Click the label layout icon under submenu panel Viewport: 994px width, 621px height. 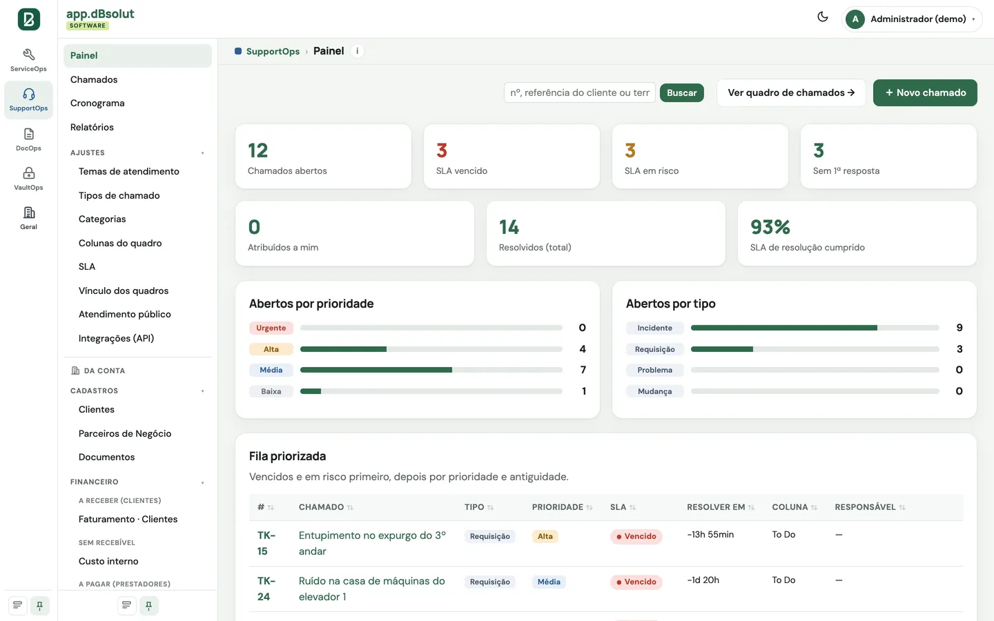coord(126,606)
